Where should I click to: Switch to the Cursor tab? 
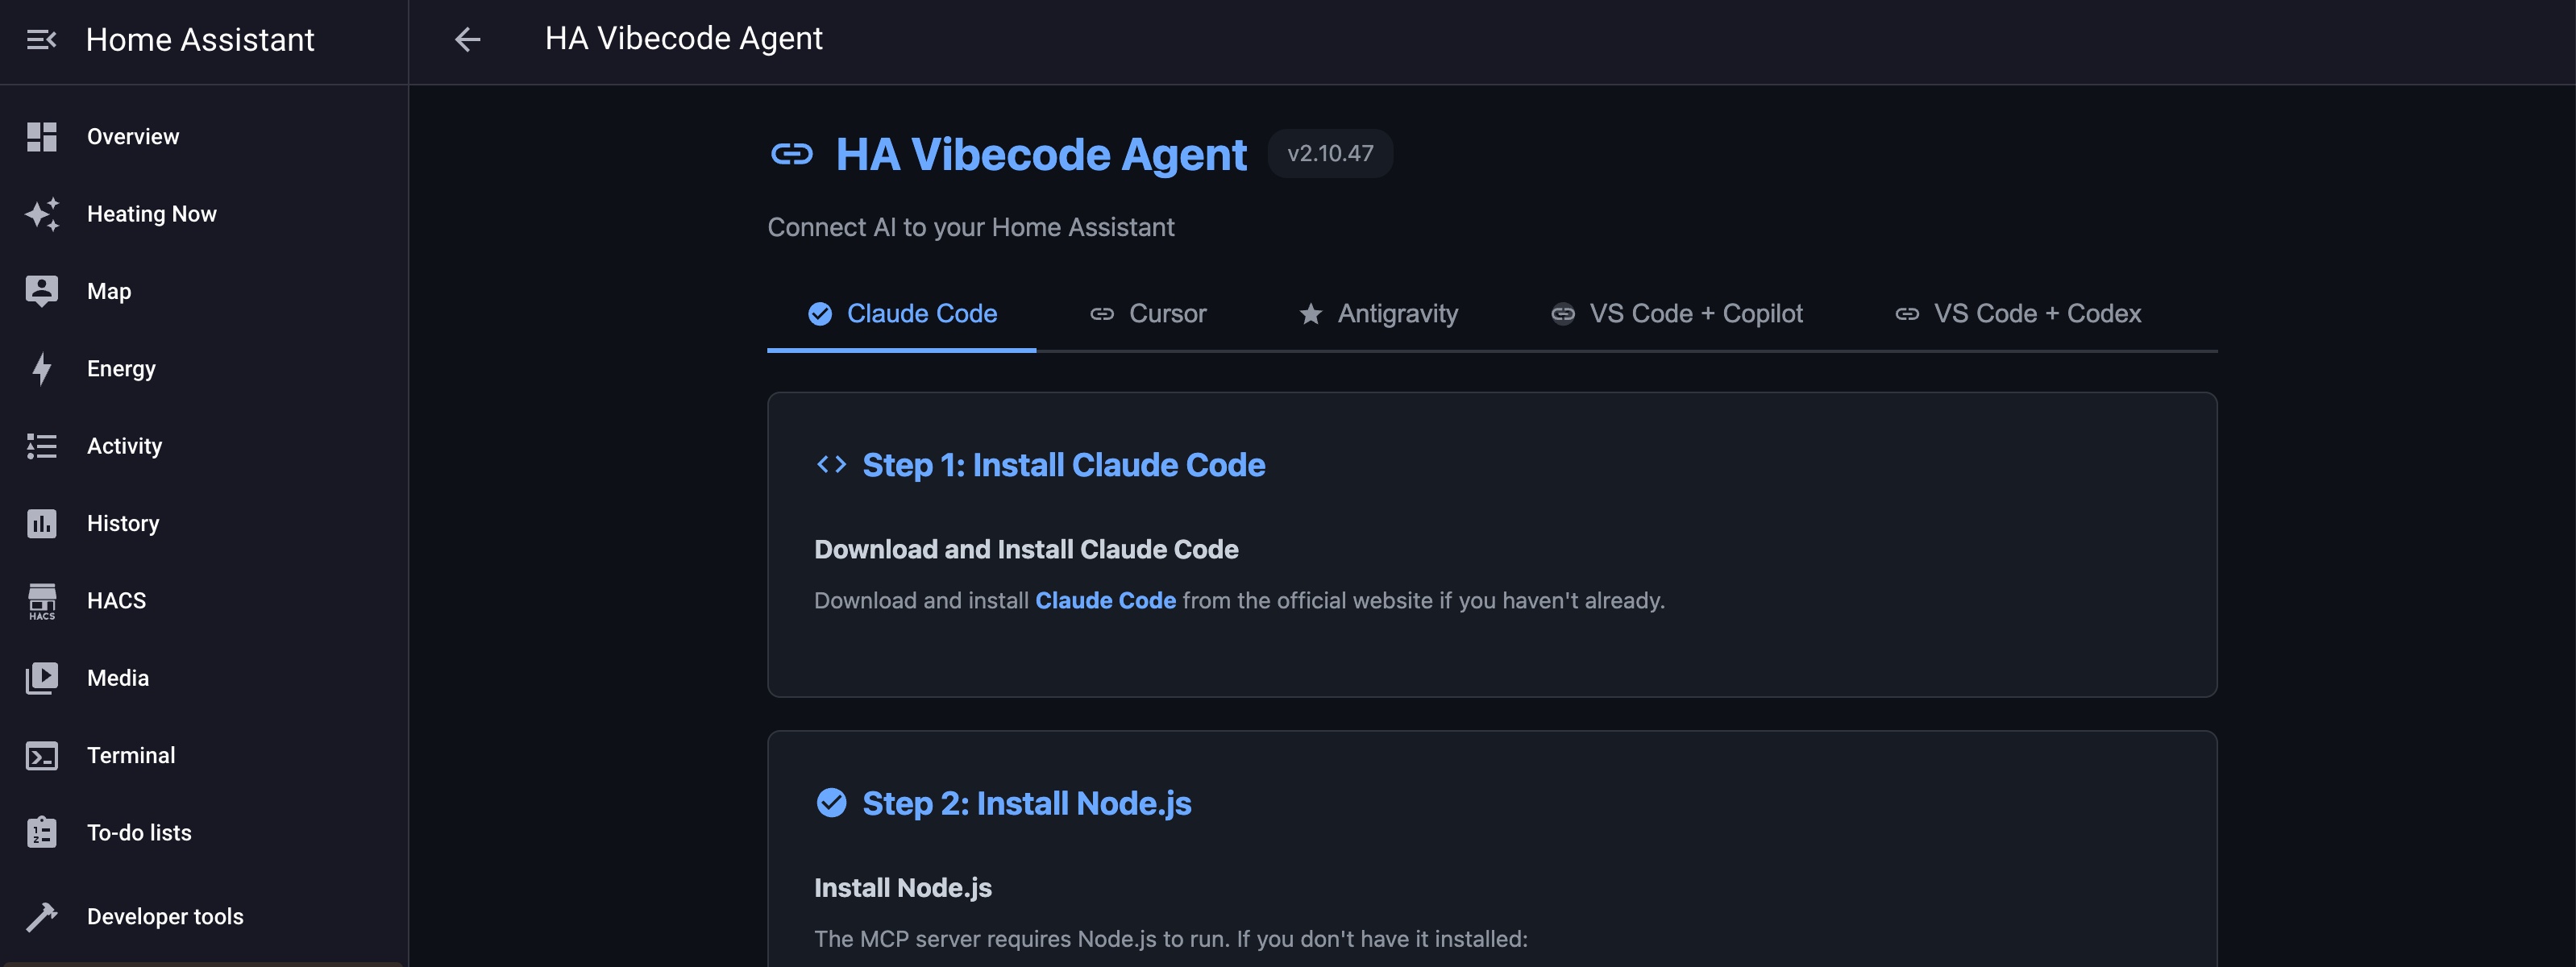pyautogui.click(x=1148, y=314)
